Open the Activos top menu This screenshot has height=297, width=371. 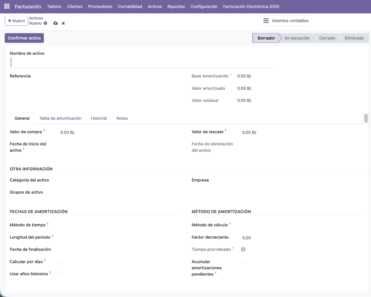pos(155,7)
